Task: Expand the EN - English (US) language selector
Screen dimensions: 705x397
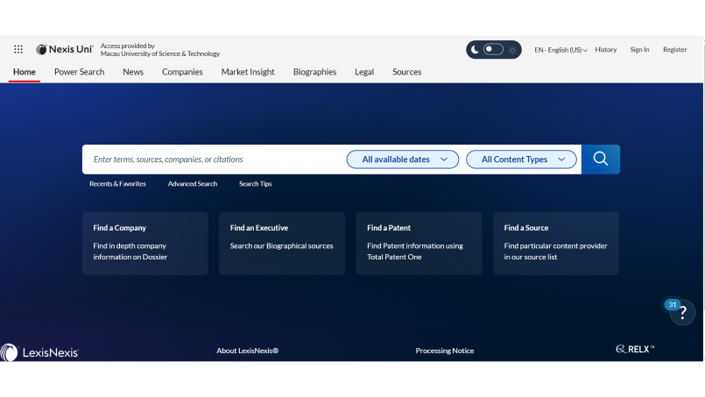Action: click(x=560, y=50)
